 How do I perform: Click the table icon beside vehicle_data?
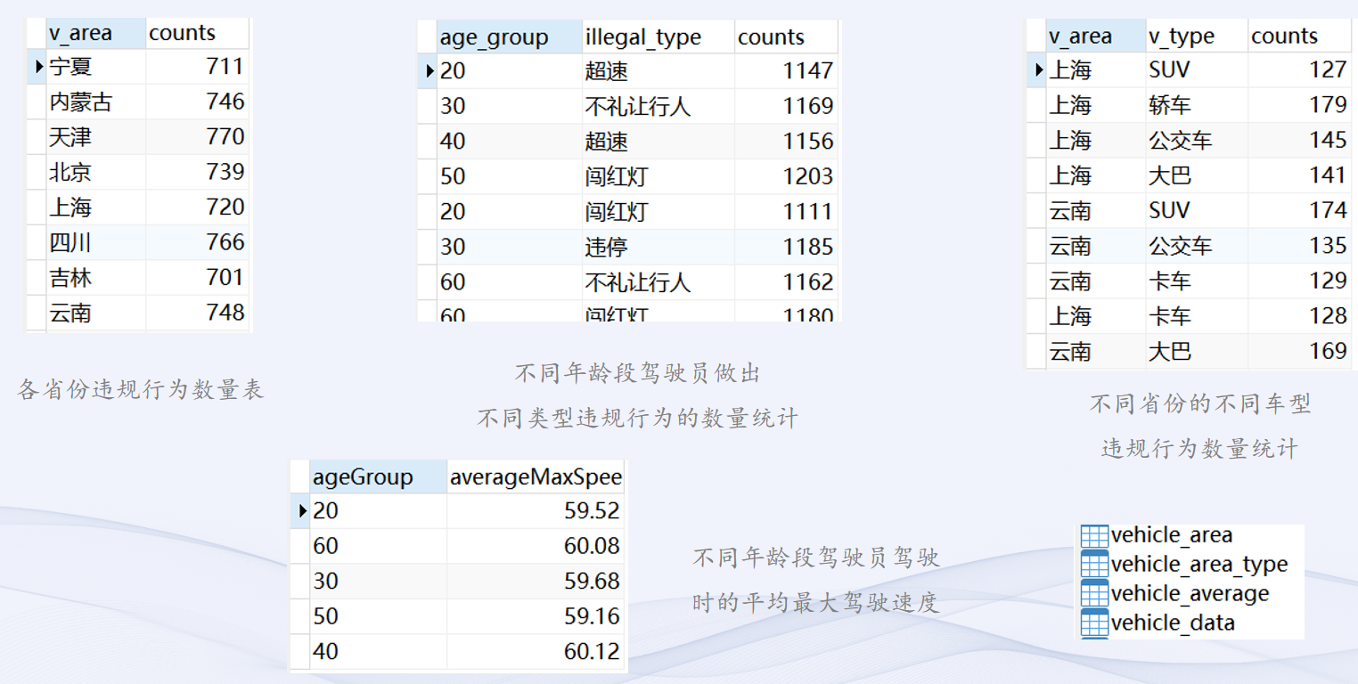[x=1094, y=623]
